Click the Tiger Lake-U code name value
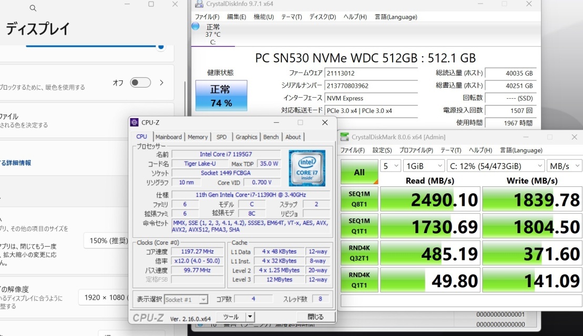Screen dimensions: 583x336 [x=200, y=164]
